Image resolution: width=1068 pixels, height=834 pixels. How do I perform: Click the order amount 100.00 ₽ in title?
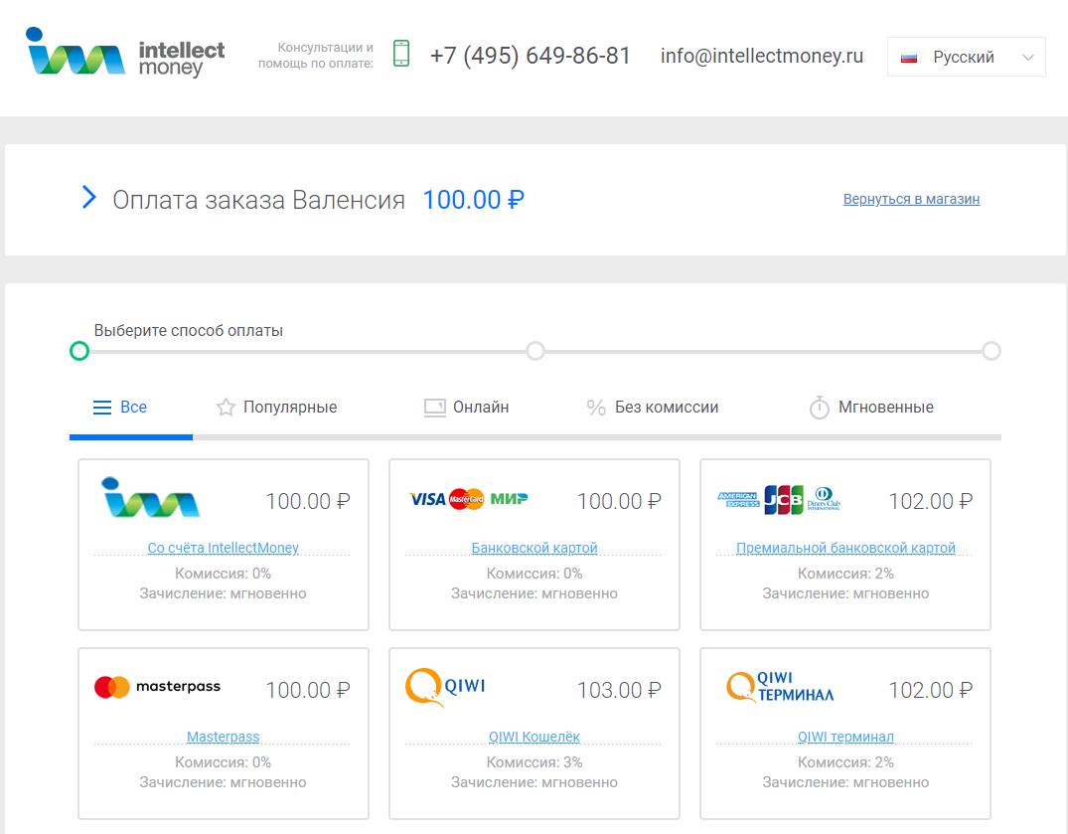[x=473, y=200]
